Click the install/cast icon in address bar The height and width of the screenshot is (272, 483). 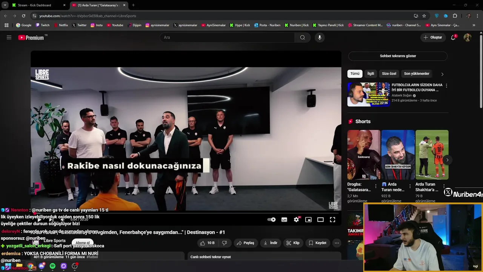tap(416, 16)
